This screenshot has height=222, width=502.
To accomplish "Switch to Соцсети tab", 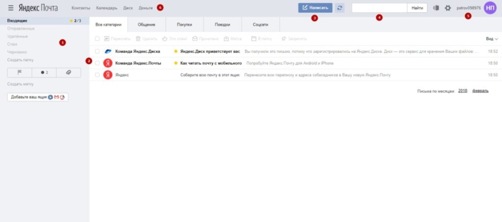I will (x=261, y=24).
